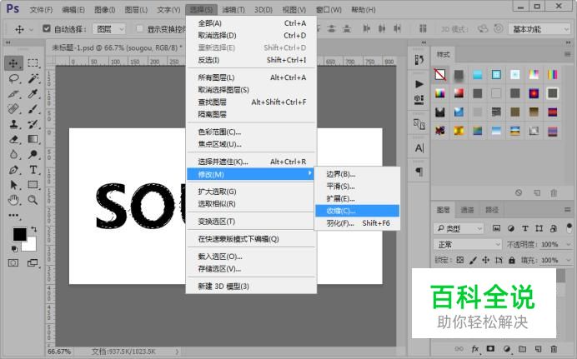Switch to the 通道 tab
Viewport: 577px width, 359px height.
(x=467, y=210)
